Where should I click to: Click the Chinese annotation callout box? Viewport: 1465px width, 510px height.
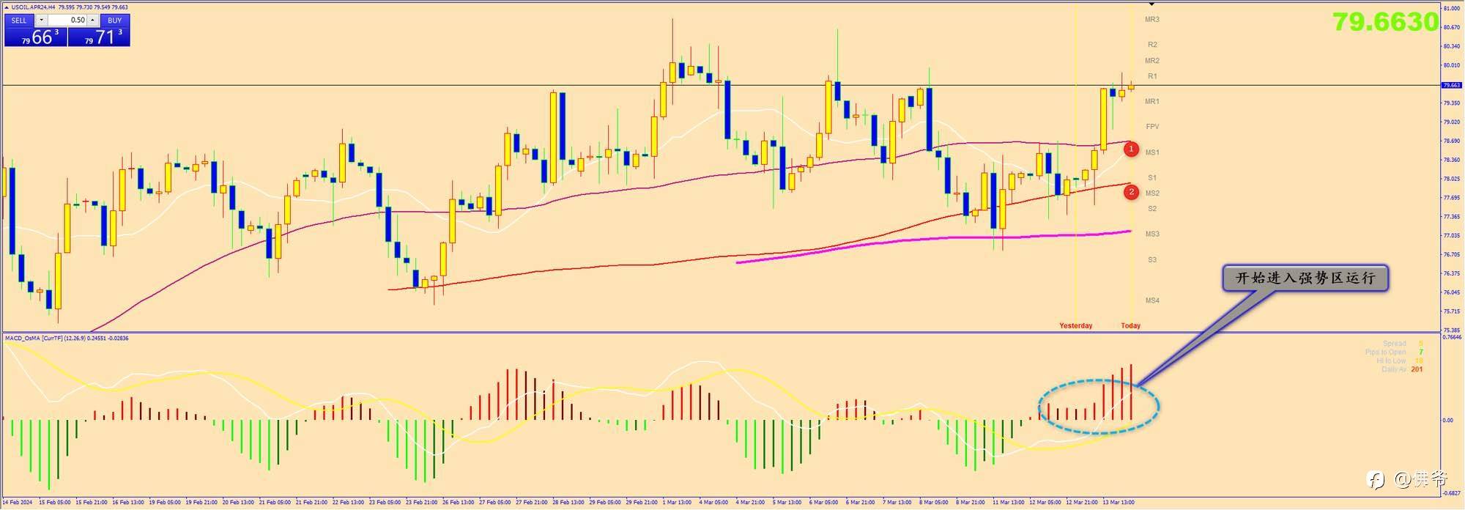point(1305,278)
